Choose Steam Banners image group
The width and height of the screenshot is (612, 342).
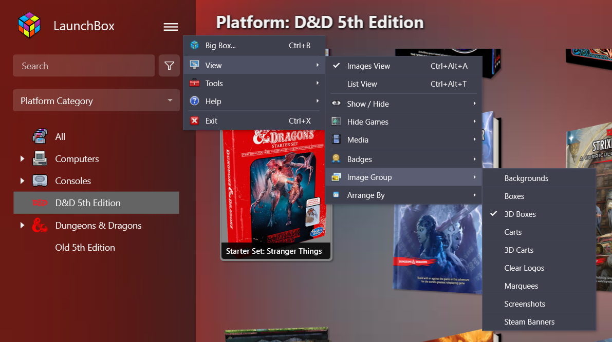[539, 321]
